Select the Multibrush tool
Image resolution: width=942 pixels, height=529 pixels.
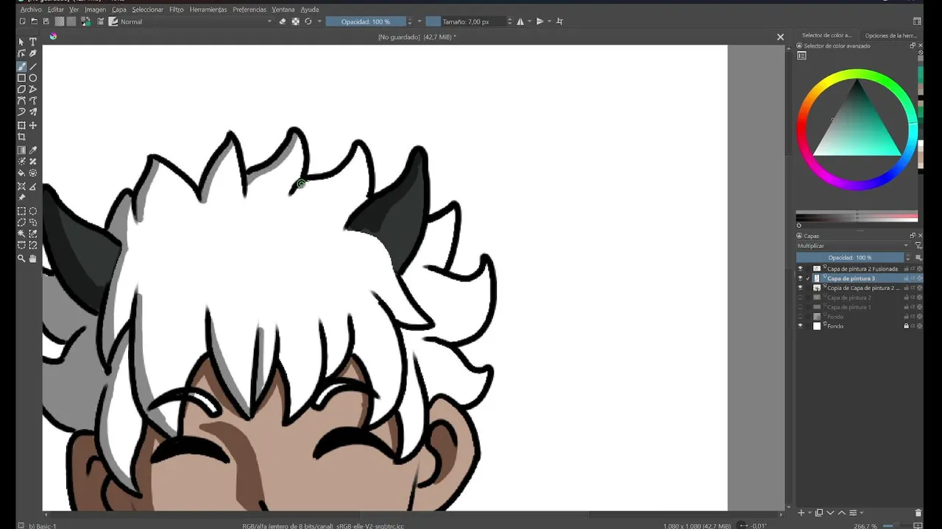pos(33,112)
